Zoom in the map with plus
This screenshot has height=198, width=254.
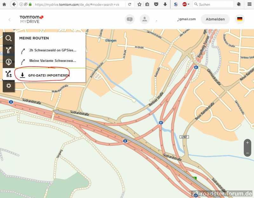coord(248,143)
